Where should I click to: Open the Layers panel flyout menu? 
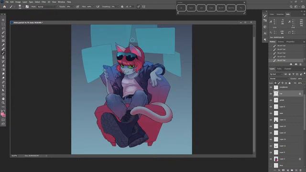(x=304, y=69)
